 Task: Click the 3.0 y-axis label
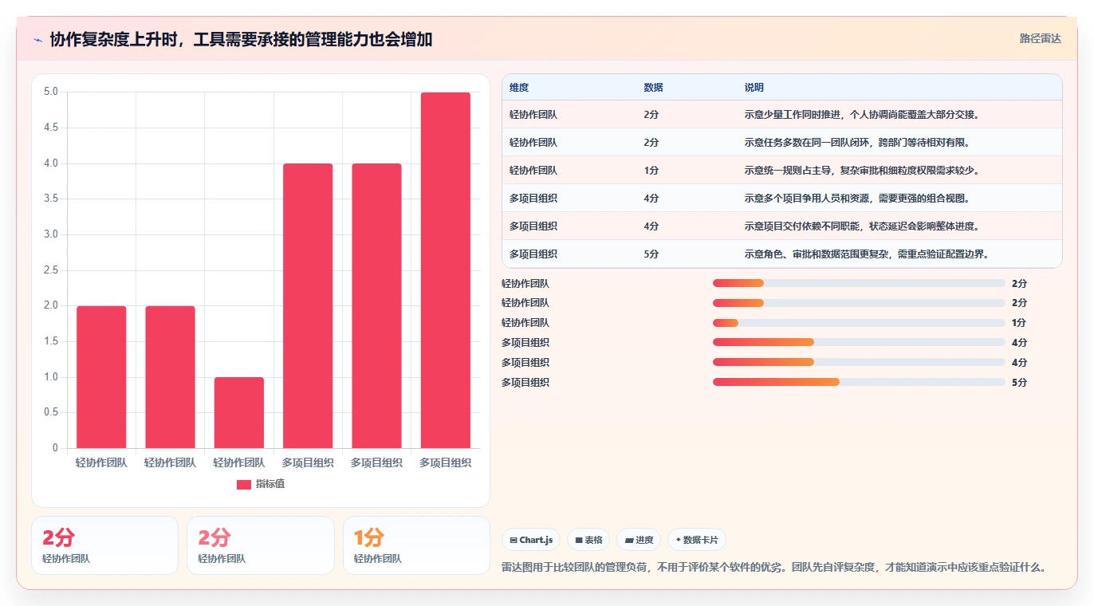click(x=51, y=234)
